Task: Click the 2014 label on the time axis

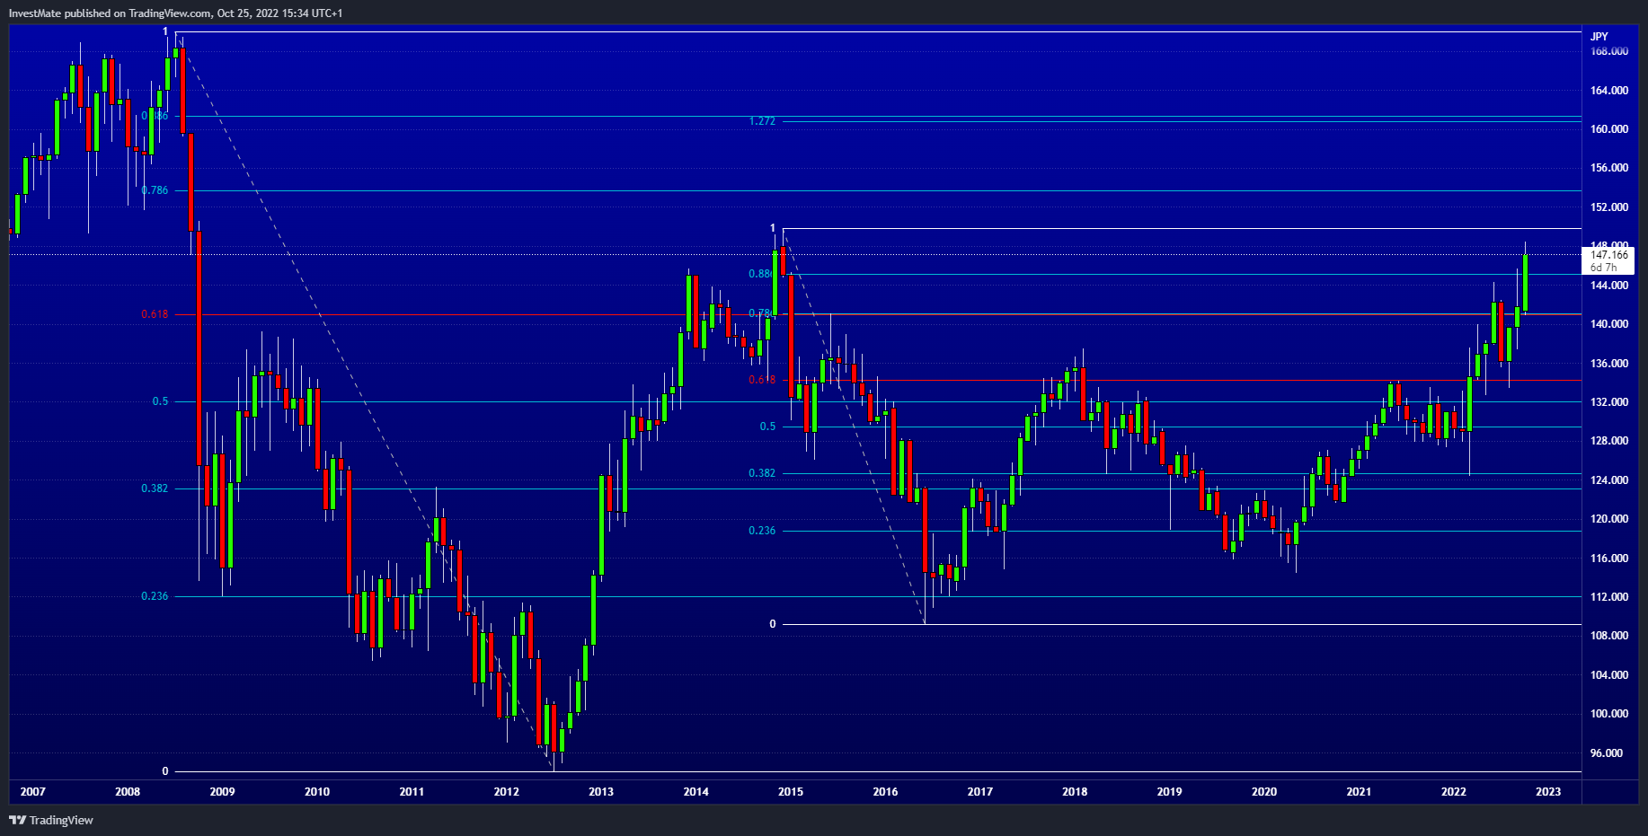Action: pos(696,792)
